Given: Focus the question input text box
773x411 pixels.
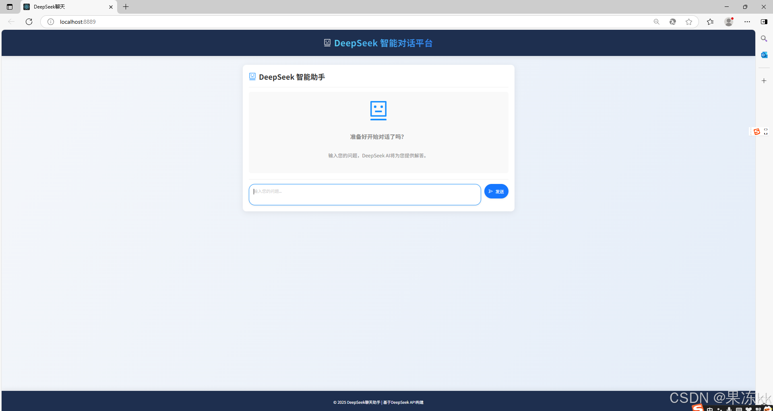Looking at the screenshot, I should [x=365, y=195].
